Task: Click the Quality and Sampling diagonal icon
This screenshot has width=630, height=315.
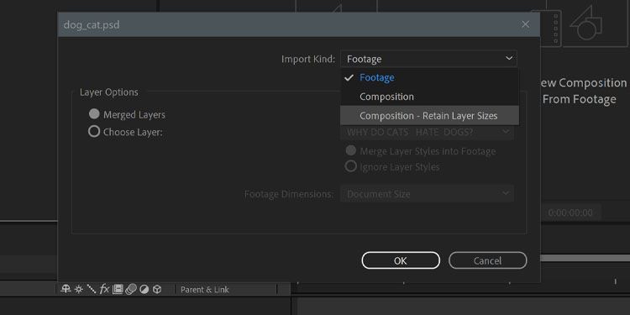Action: [x=92, y=289]
